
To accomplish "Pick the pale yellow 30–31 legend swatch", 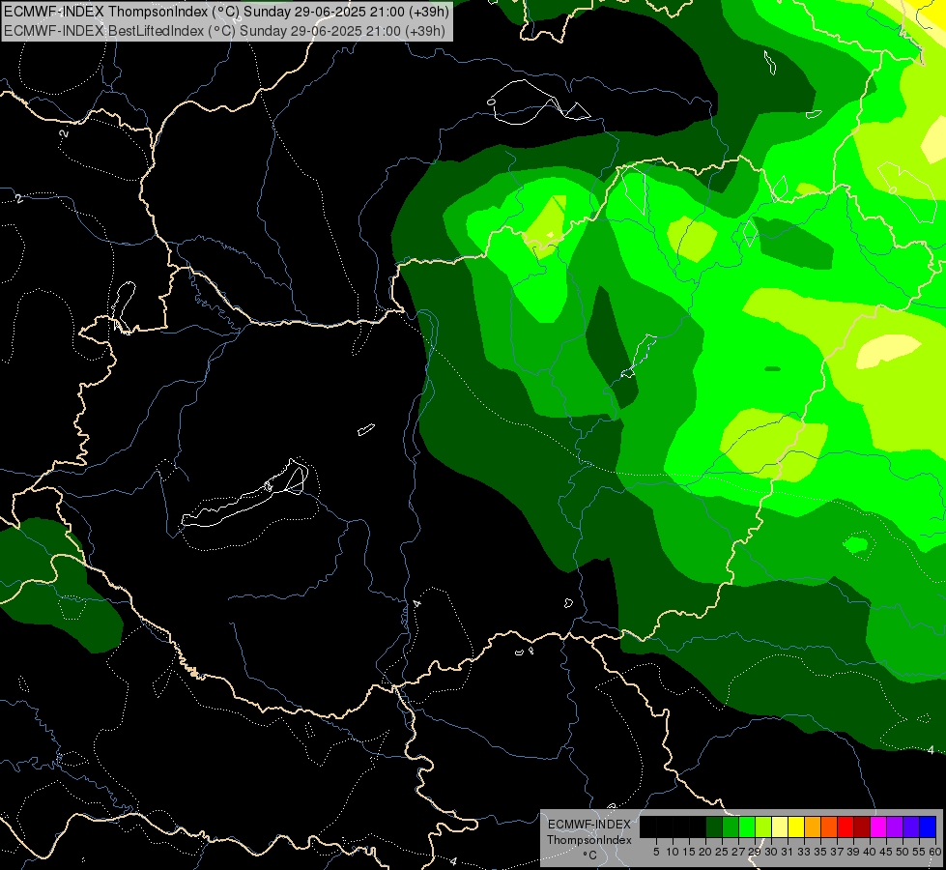I will click(780, 826).
